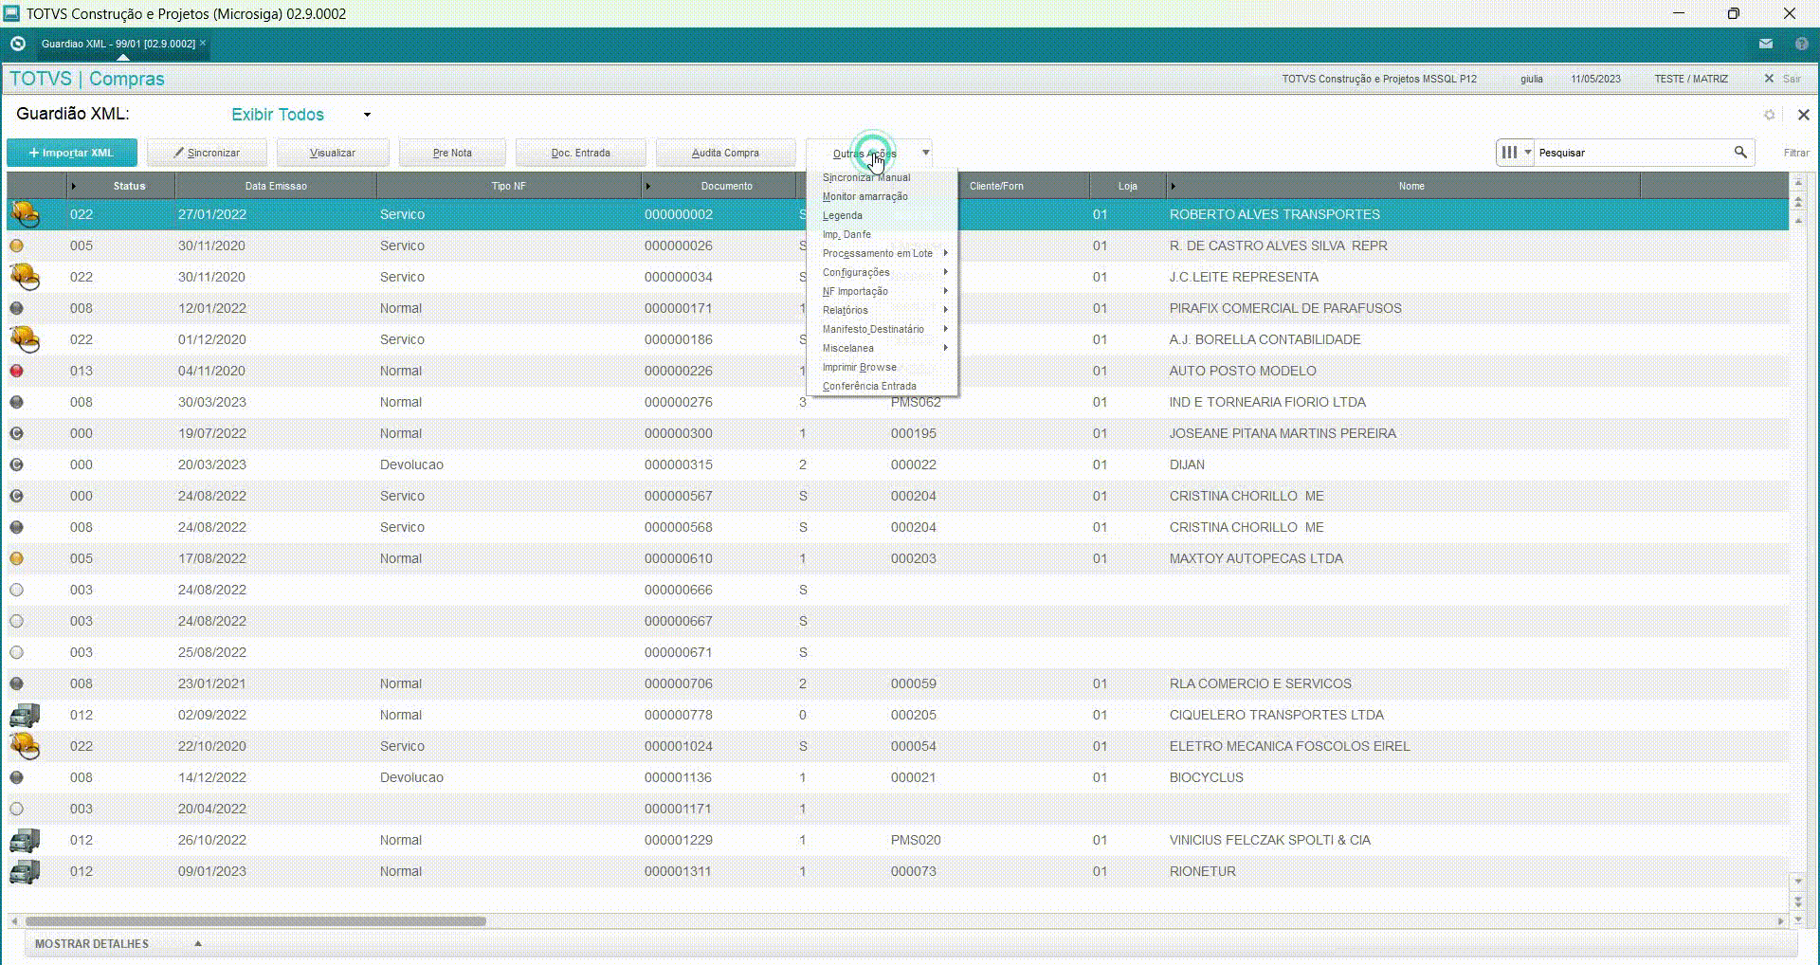The width and height of the screenshot is (1820, 965).
Task: Expand the NF Importação submenu
Action: [883, 291]
